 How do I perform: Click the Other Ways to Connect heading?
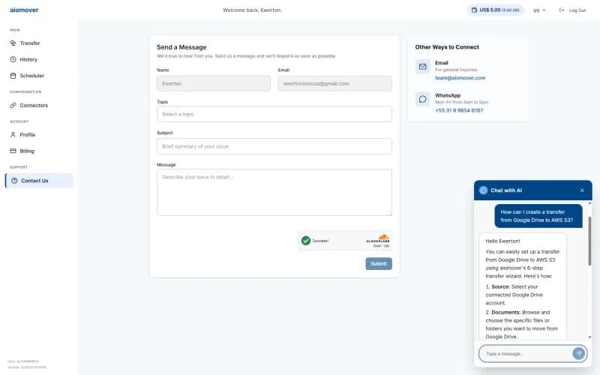tap(447, 47)
